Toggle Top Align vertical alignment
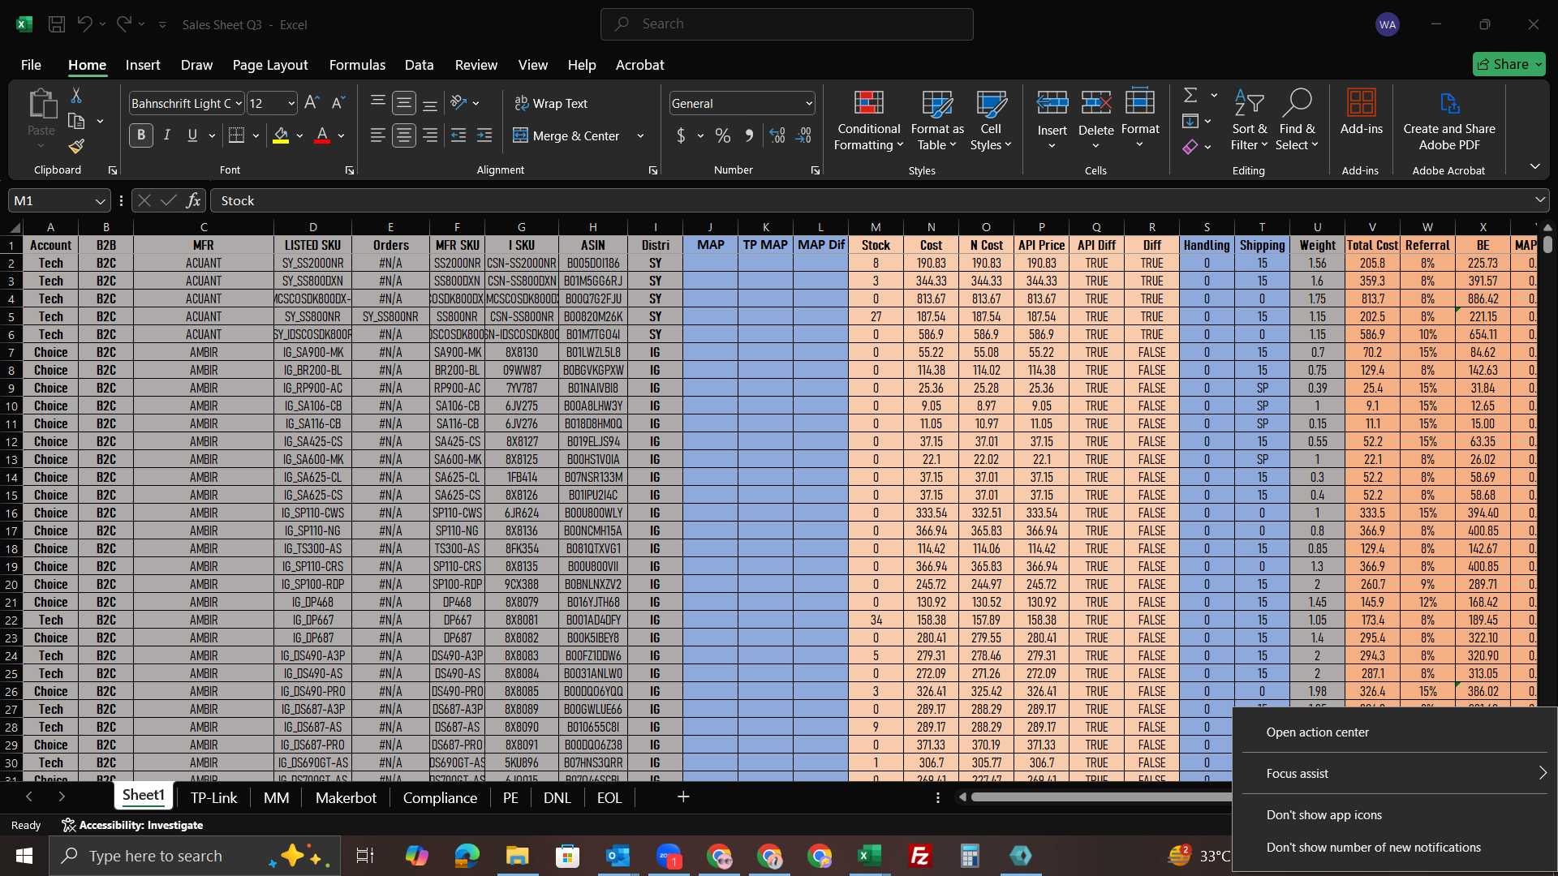Screen dimensions: 1558x876 tap(377, 103)
